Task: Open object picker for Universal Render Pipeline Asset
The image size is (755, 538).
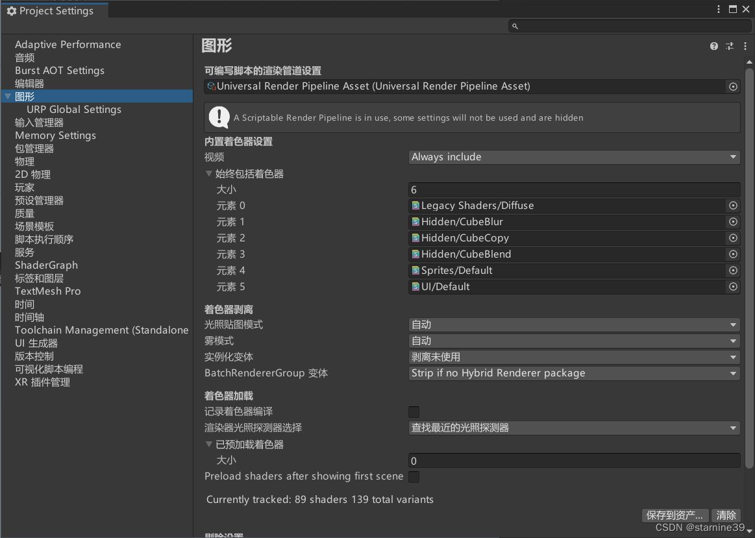Action: pos(733,86)
